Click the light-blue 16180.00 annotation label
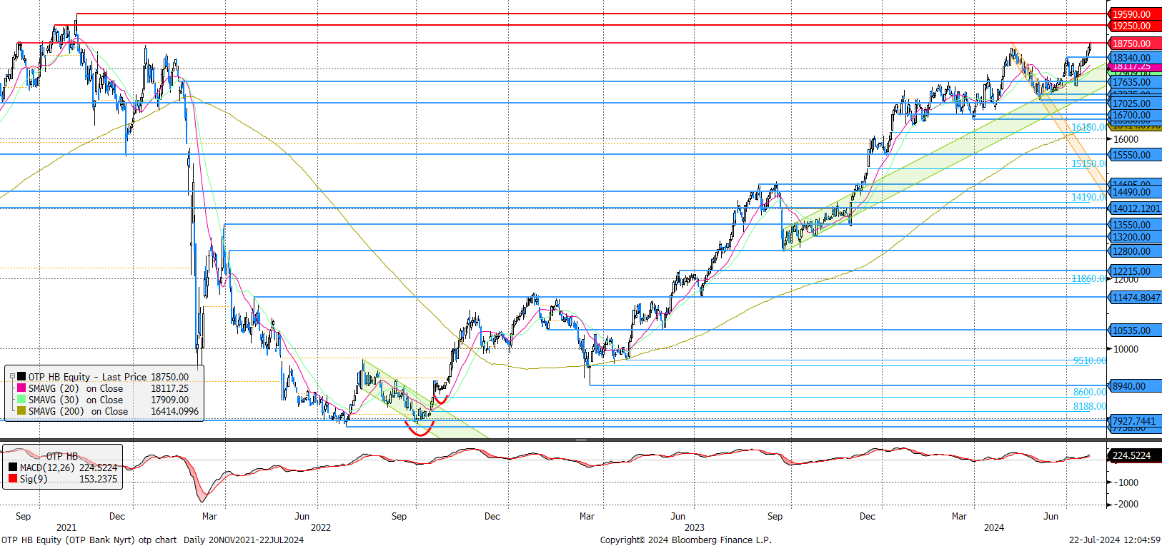This screenshot has height=546, width=1162. click(1088, 127)
